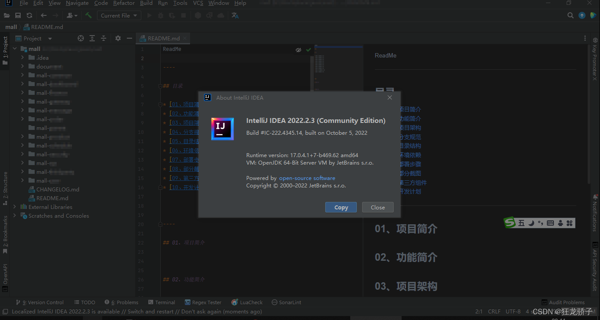600x320 pixels.
Task: Click the Search Everywhere magnifier icon
Action: (x=571, y=15)
